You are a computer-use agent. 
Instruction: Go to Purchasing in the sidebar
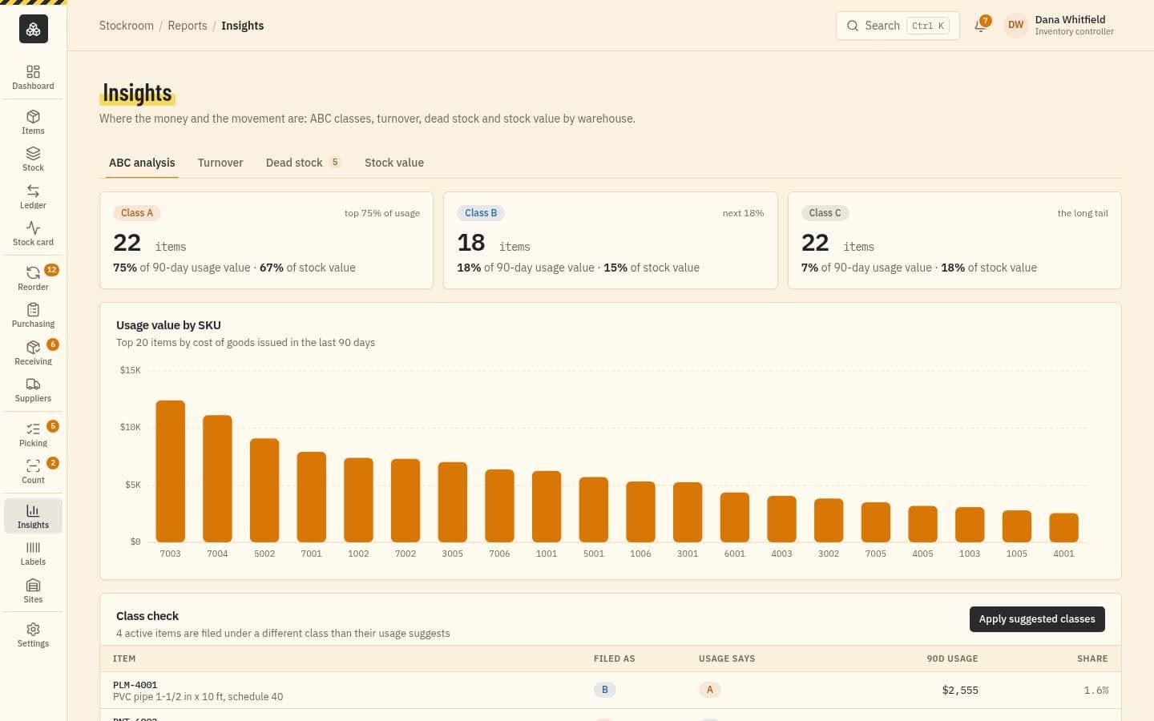(33, 315)
